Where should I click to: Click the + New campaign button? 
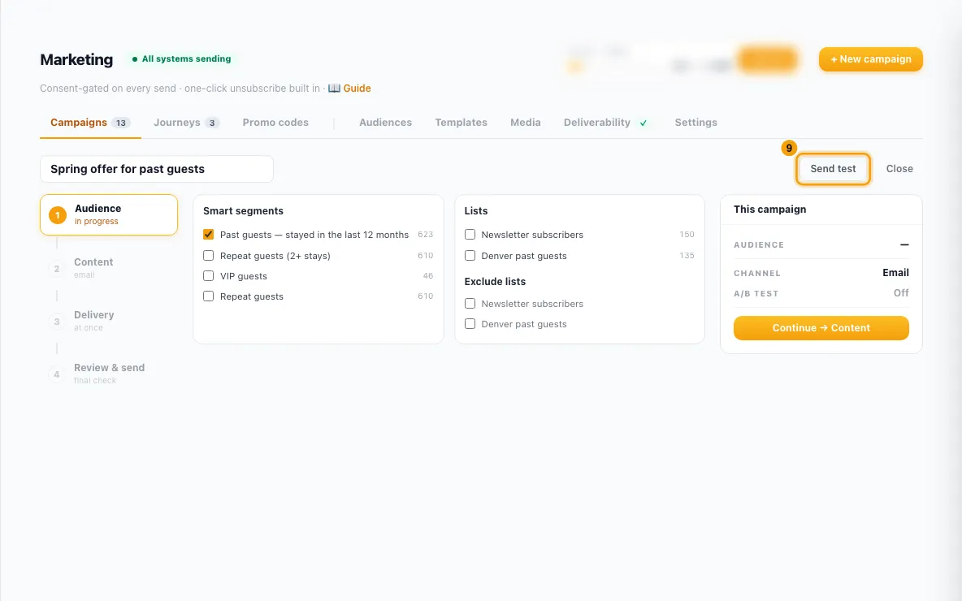[x=870, y=59]
